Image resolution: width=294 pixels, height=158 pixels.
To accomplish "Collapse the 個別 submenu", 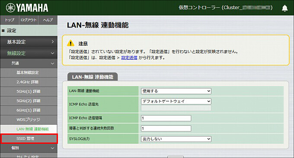I will tap(29, 148).
